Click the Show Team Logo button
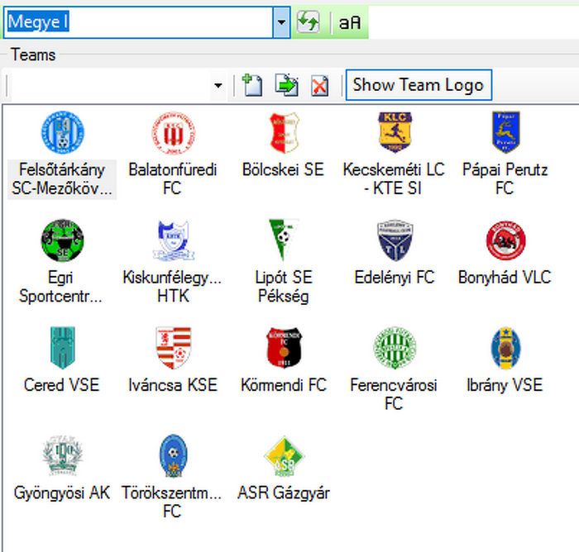Screen dimensions: 579x552 419,85
